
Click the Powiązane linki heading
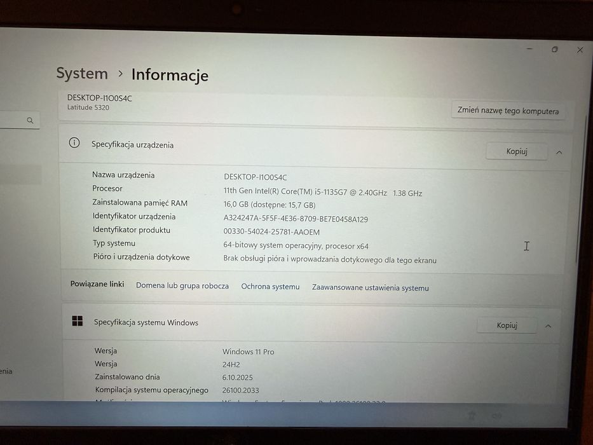(x=97, y=284)
